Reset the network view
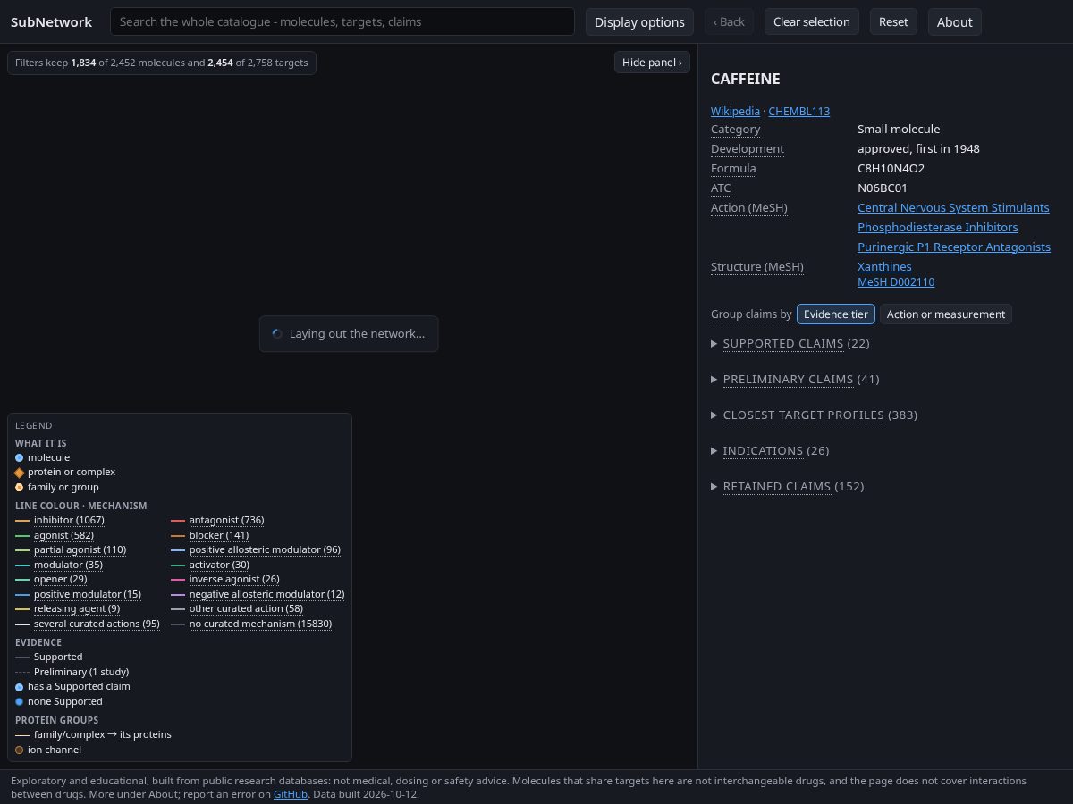Screen dimensions: 1073x804 (893, 22)
